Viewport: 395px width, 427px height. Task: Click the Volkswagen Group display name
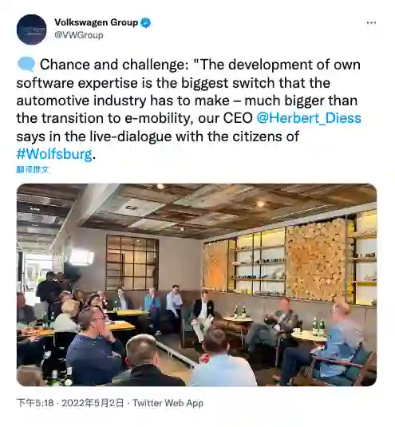point(97,22)
